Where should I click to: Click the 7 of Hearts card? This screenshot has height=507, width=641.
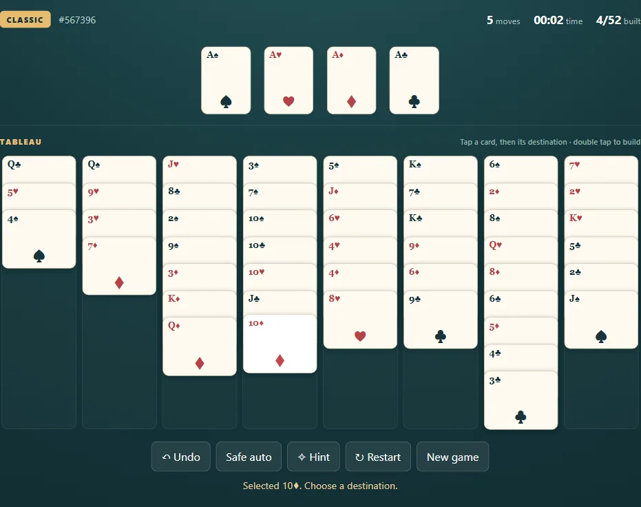tap(601, 169)
